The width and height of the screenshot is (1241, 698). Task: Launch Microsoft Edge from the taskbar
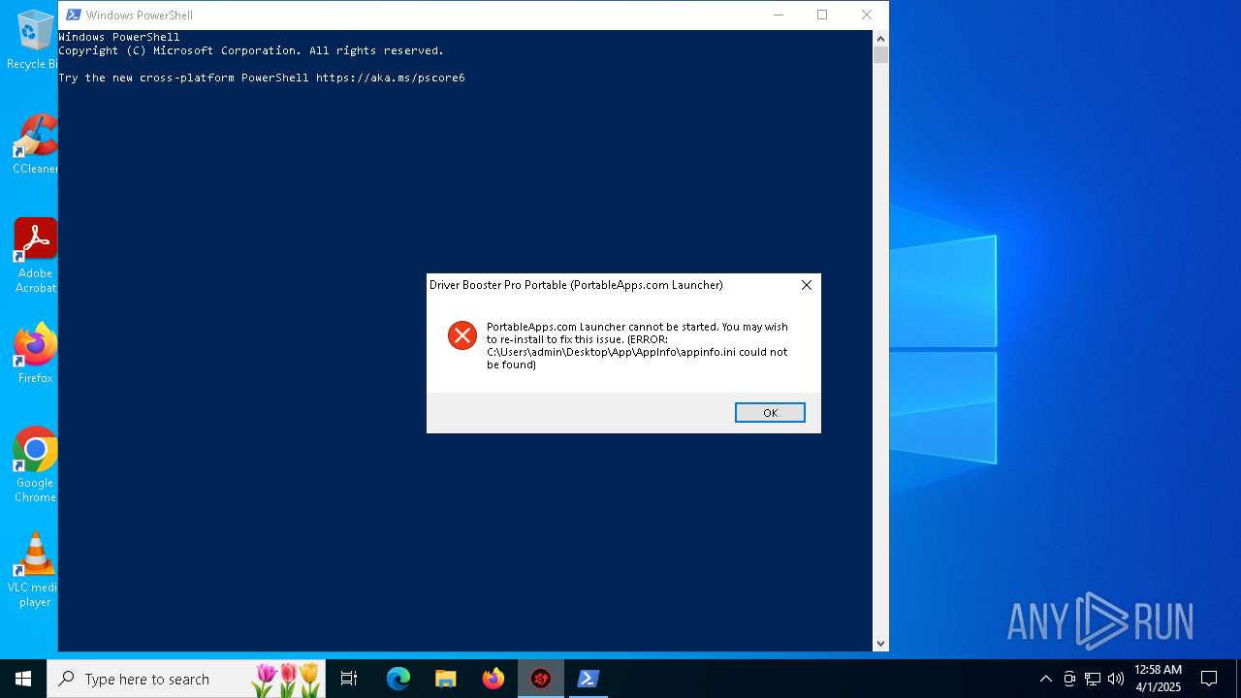(x=398, y=679)
